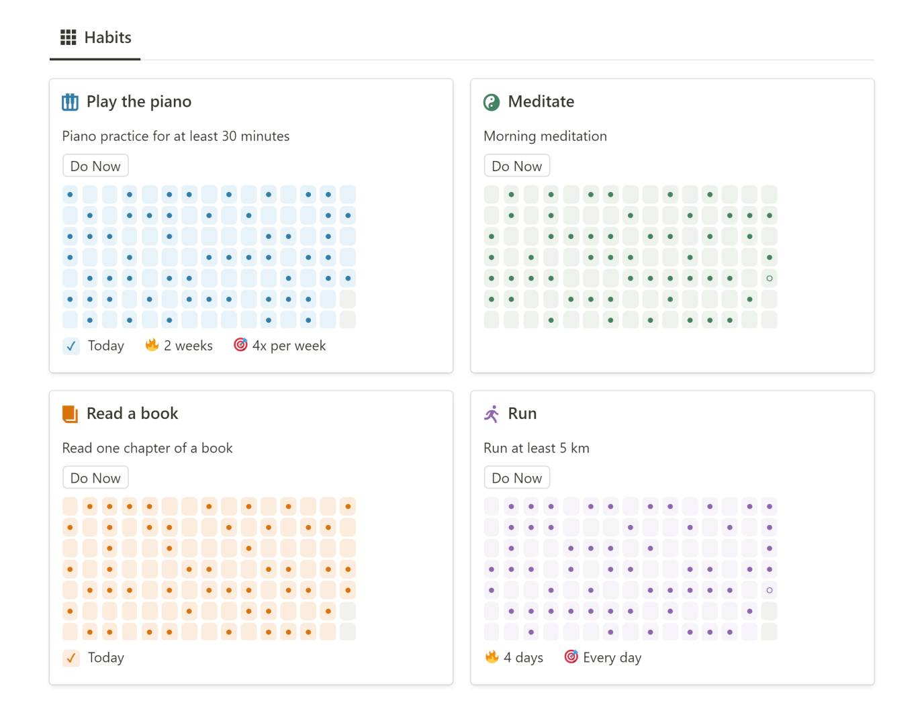This screenshot has height=725, width=924.
Task: Click the flame icon beside 2 weeks
Action: pyautogui.click(x=152, y=345)
